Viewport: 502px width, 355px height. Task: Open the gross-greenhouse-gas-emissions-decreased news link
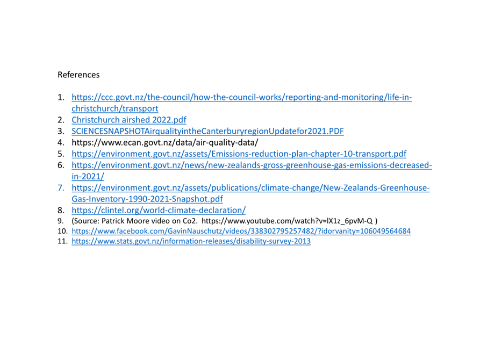click(252, 165)
